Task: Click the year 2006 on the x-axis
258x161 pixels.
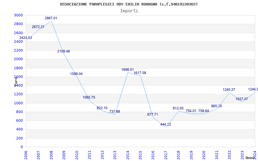Action: click(26, 155)
